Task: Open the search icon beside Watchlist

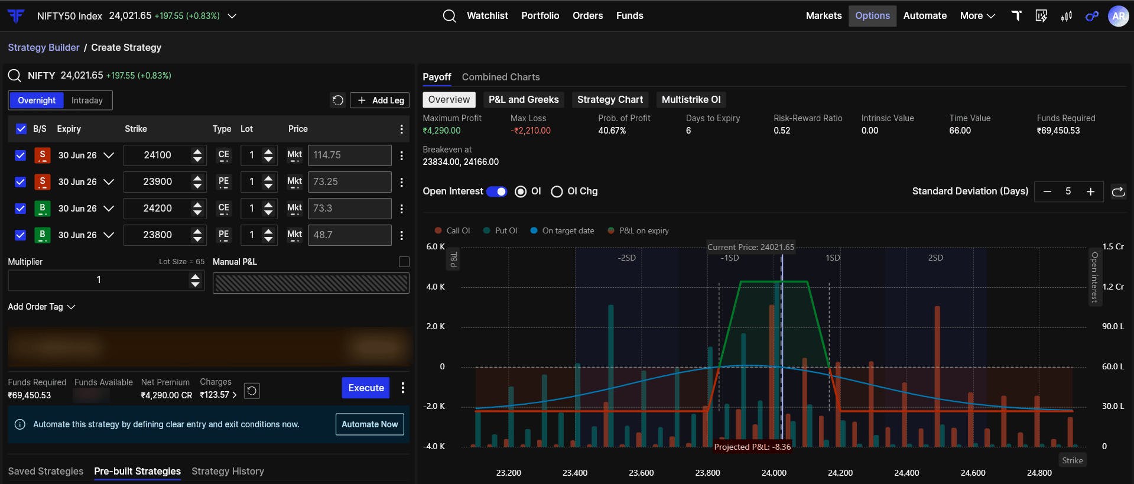Action: coord(449,16)
